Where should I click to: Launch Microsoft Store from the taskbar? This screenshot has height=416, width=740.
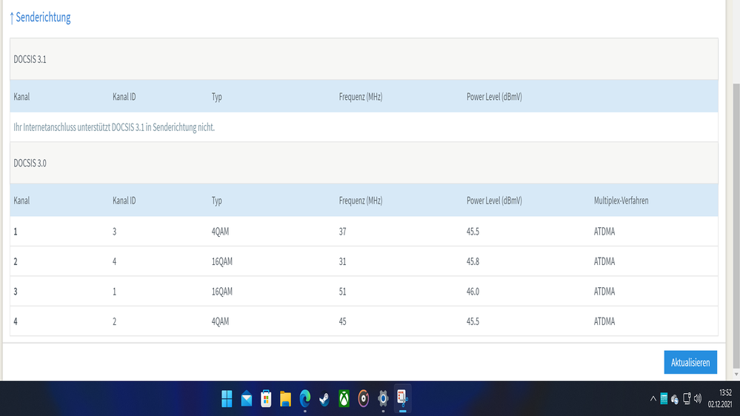[x=266, y=398]
